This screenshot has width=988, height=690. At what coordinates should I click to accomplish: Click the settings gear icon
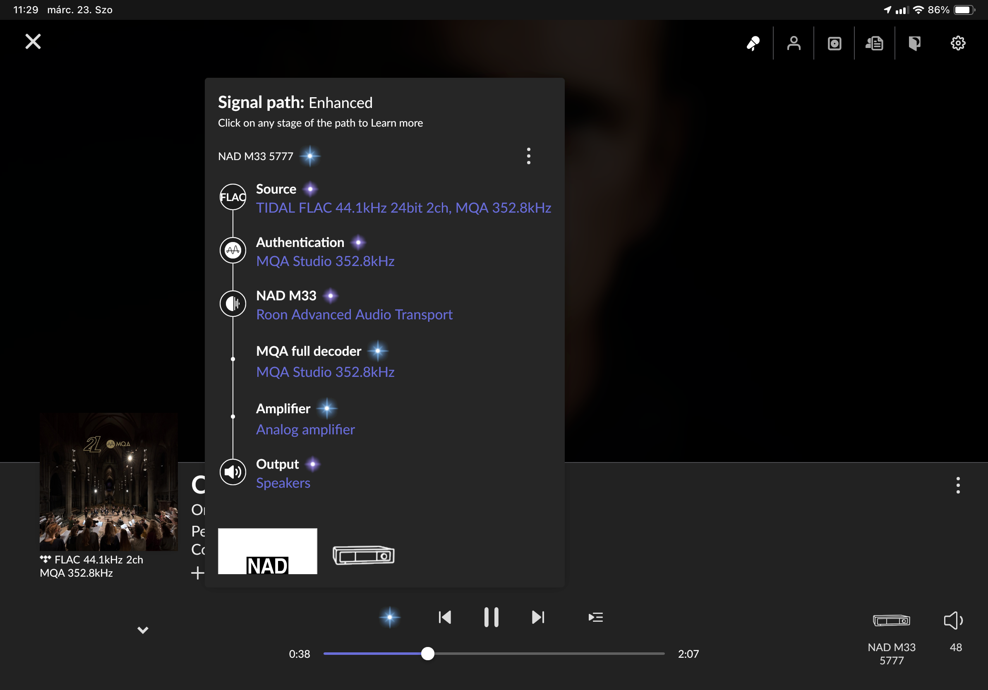coord(957,43)
